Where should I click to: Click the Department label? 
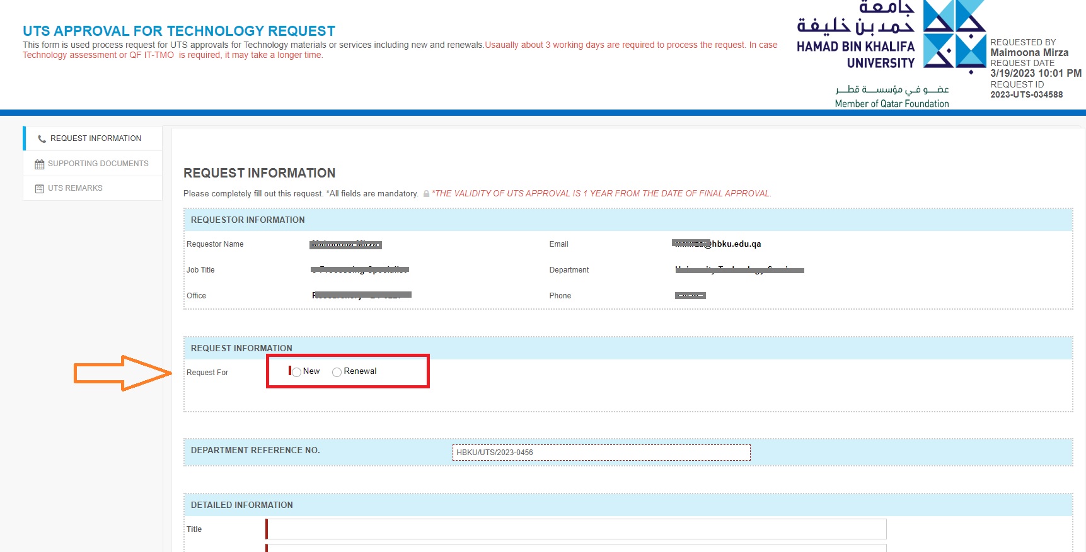[569, 270]
